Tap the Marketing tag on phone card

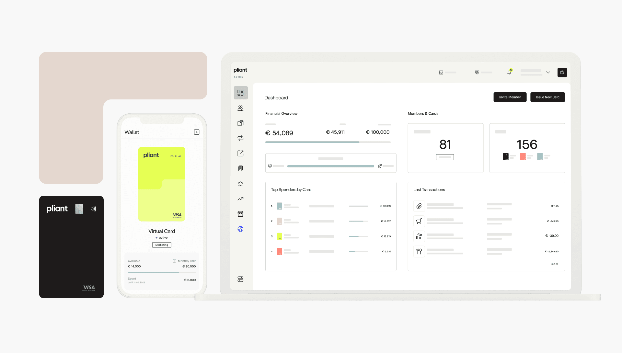pos(162,245)
